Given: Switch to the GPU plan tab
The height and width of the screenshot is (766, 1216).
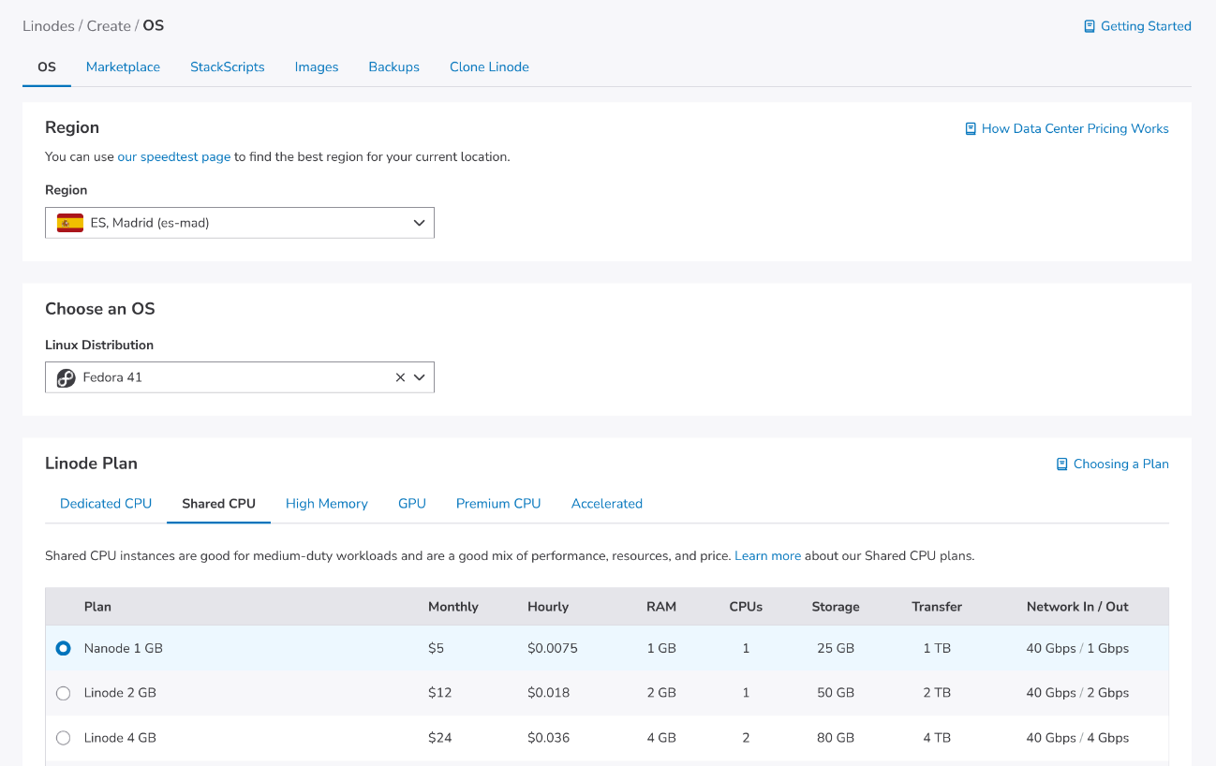Looking at the screenshot, I should point(412,504).
